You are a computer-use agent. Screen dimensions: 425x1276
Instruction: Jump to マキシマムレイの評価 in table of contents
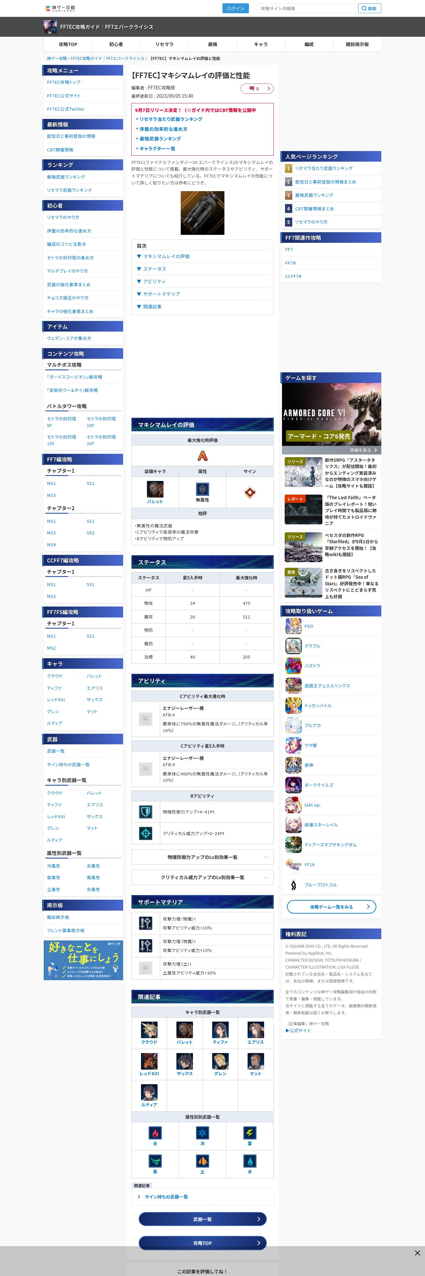point(166,256)
